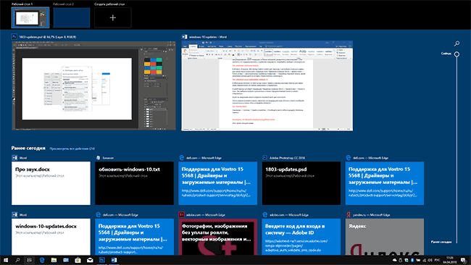Image resolution: width=471 pixels, height=265 pixels.
Task: Click the Word icon beside the windows-10-updates window title
Action: coord(185,37)
